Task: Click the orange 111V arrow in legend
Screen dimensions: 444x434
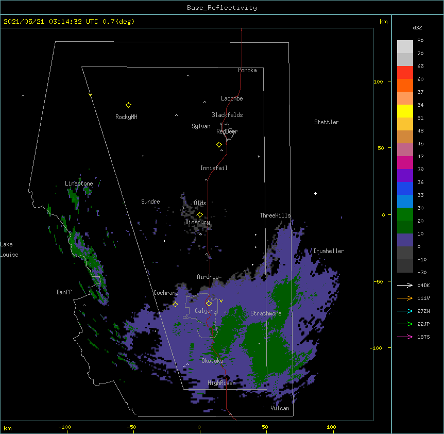Action: tap(405, 298)
